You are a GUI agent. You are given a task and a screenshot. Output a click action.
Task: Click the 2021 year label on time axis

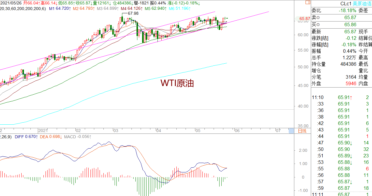[x=43, y=130]
